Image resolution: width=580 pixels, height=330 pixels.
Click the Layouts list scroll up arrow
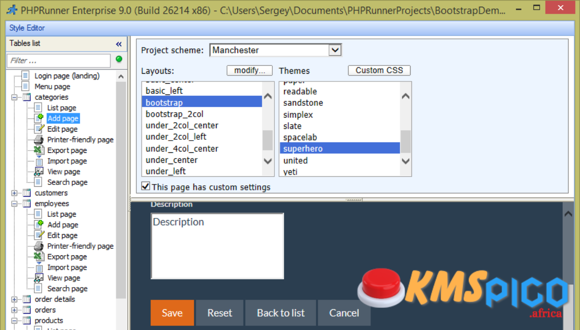coord(268,96)
